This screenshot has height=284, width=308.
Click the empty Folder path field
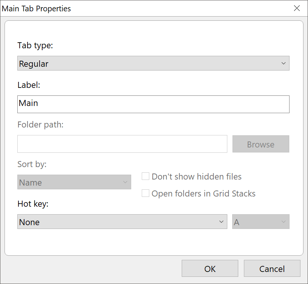click(x=122, y=144)
